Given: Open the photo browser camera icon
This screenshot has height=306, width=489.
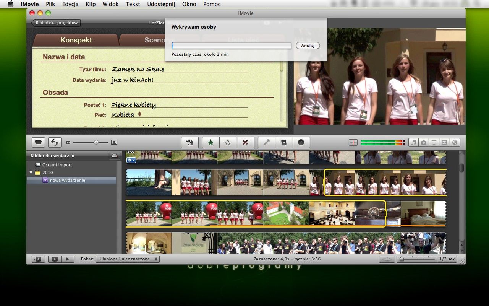Looking at the screenshot, I should click(424, 142).
